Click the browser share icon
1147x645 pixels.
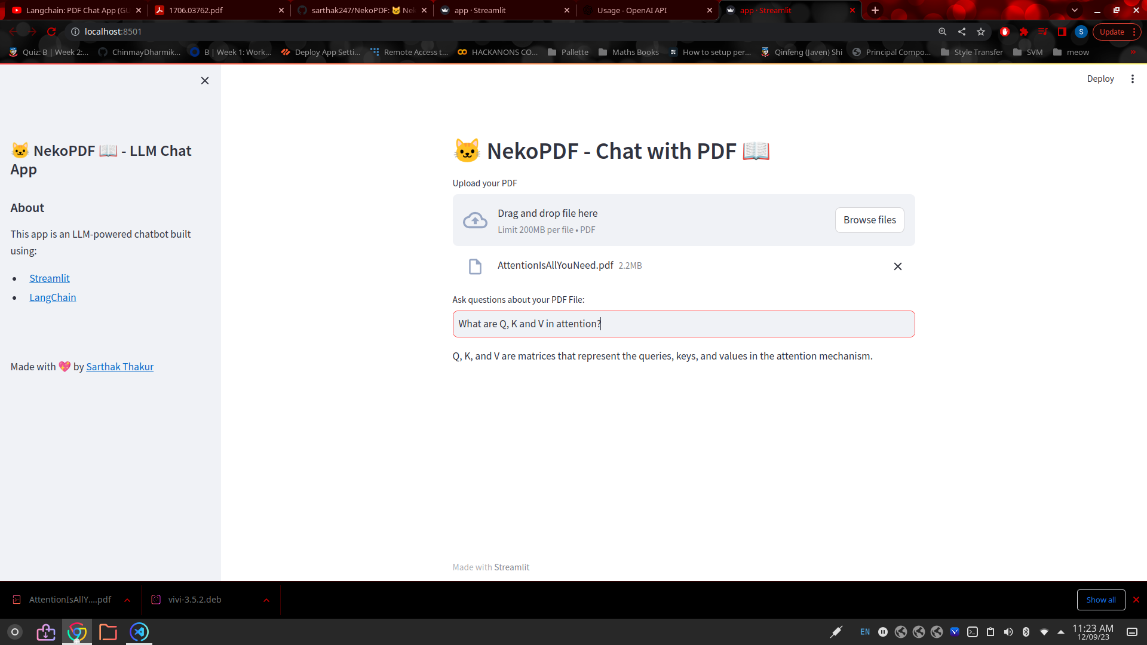(x=962, y=32)
